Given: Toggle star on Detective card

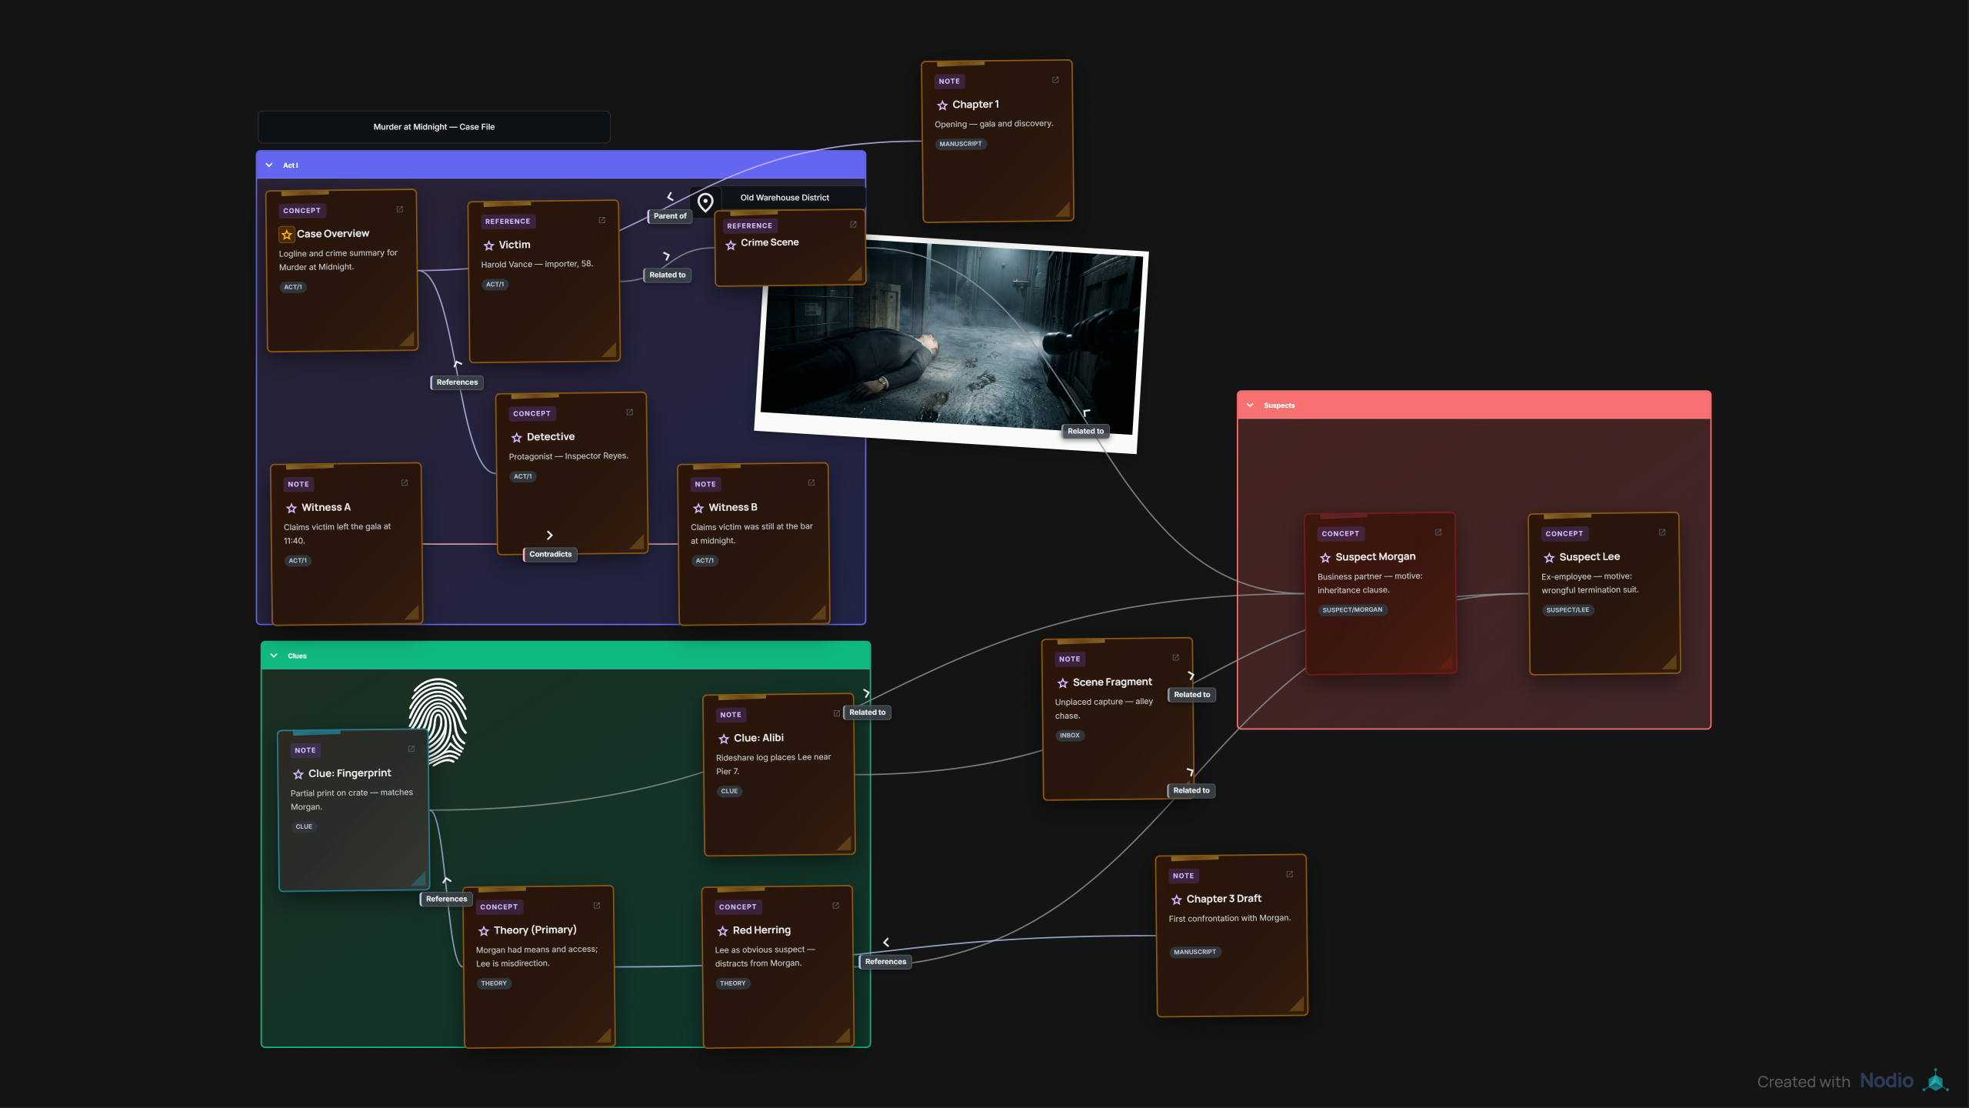Looking at the screenshot, I should coord(517,438).
